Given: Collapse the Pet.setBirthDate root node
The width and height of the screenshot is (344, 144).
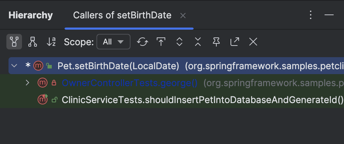Looking at the screenshot, I should click(14, 66).
